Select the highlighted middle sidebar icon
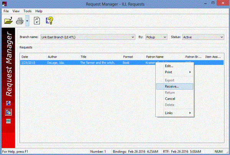This screenshot has height=155, width=230. click(8, 112)
